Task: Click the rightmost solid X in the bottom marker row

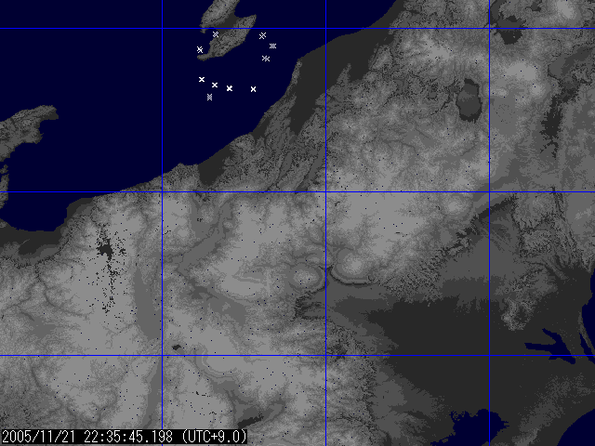Action: [x=253, y=89]
